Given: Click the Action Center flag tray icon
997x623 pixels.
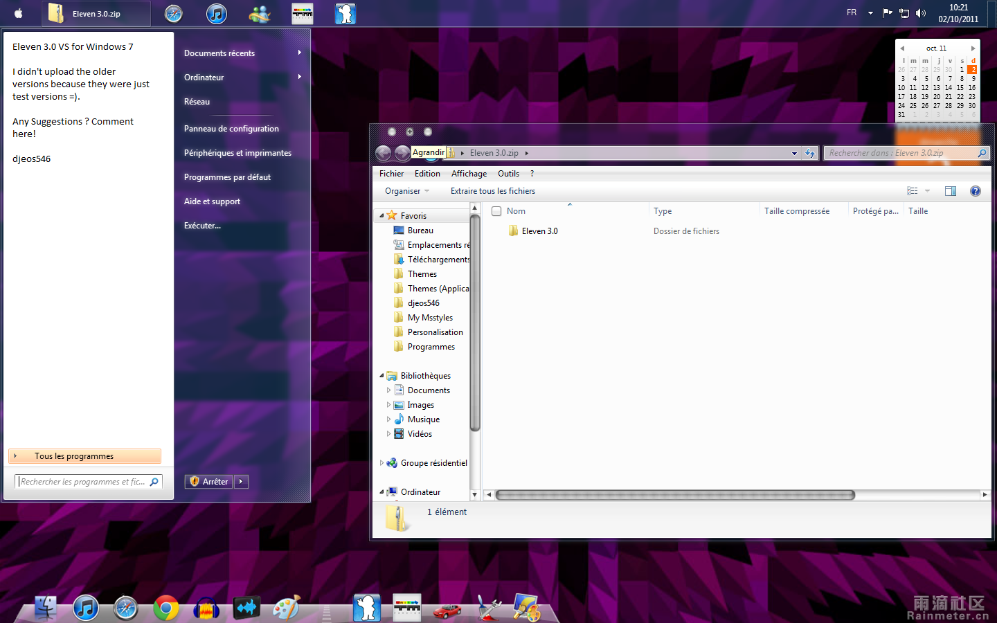Looking at the screenshot, I should coord(887,13).
